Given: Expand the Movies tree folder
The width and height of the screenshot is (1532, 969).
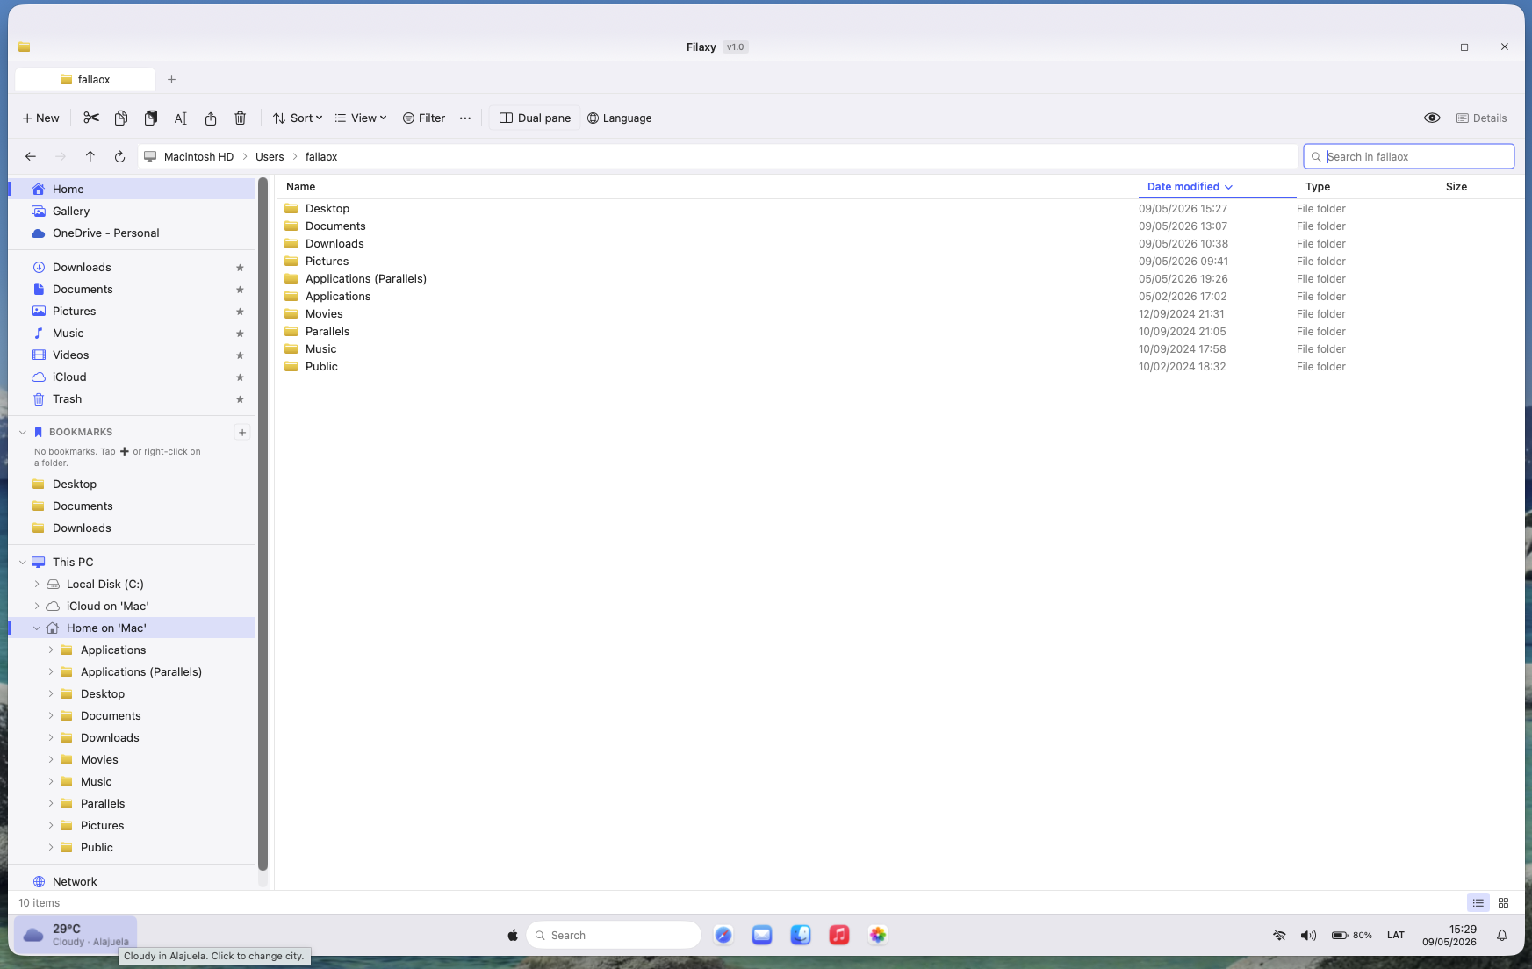Looking at the screenshot, I should pos(51,759).
